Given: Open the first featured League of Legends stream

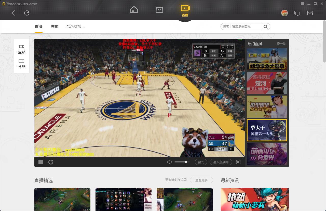Looking at the screenshot, I should pyautogui.click(x=62, y=199).
